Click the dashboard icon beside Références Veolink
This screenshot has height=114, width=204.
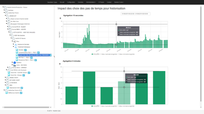6,93
